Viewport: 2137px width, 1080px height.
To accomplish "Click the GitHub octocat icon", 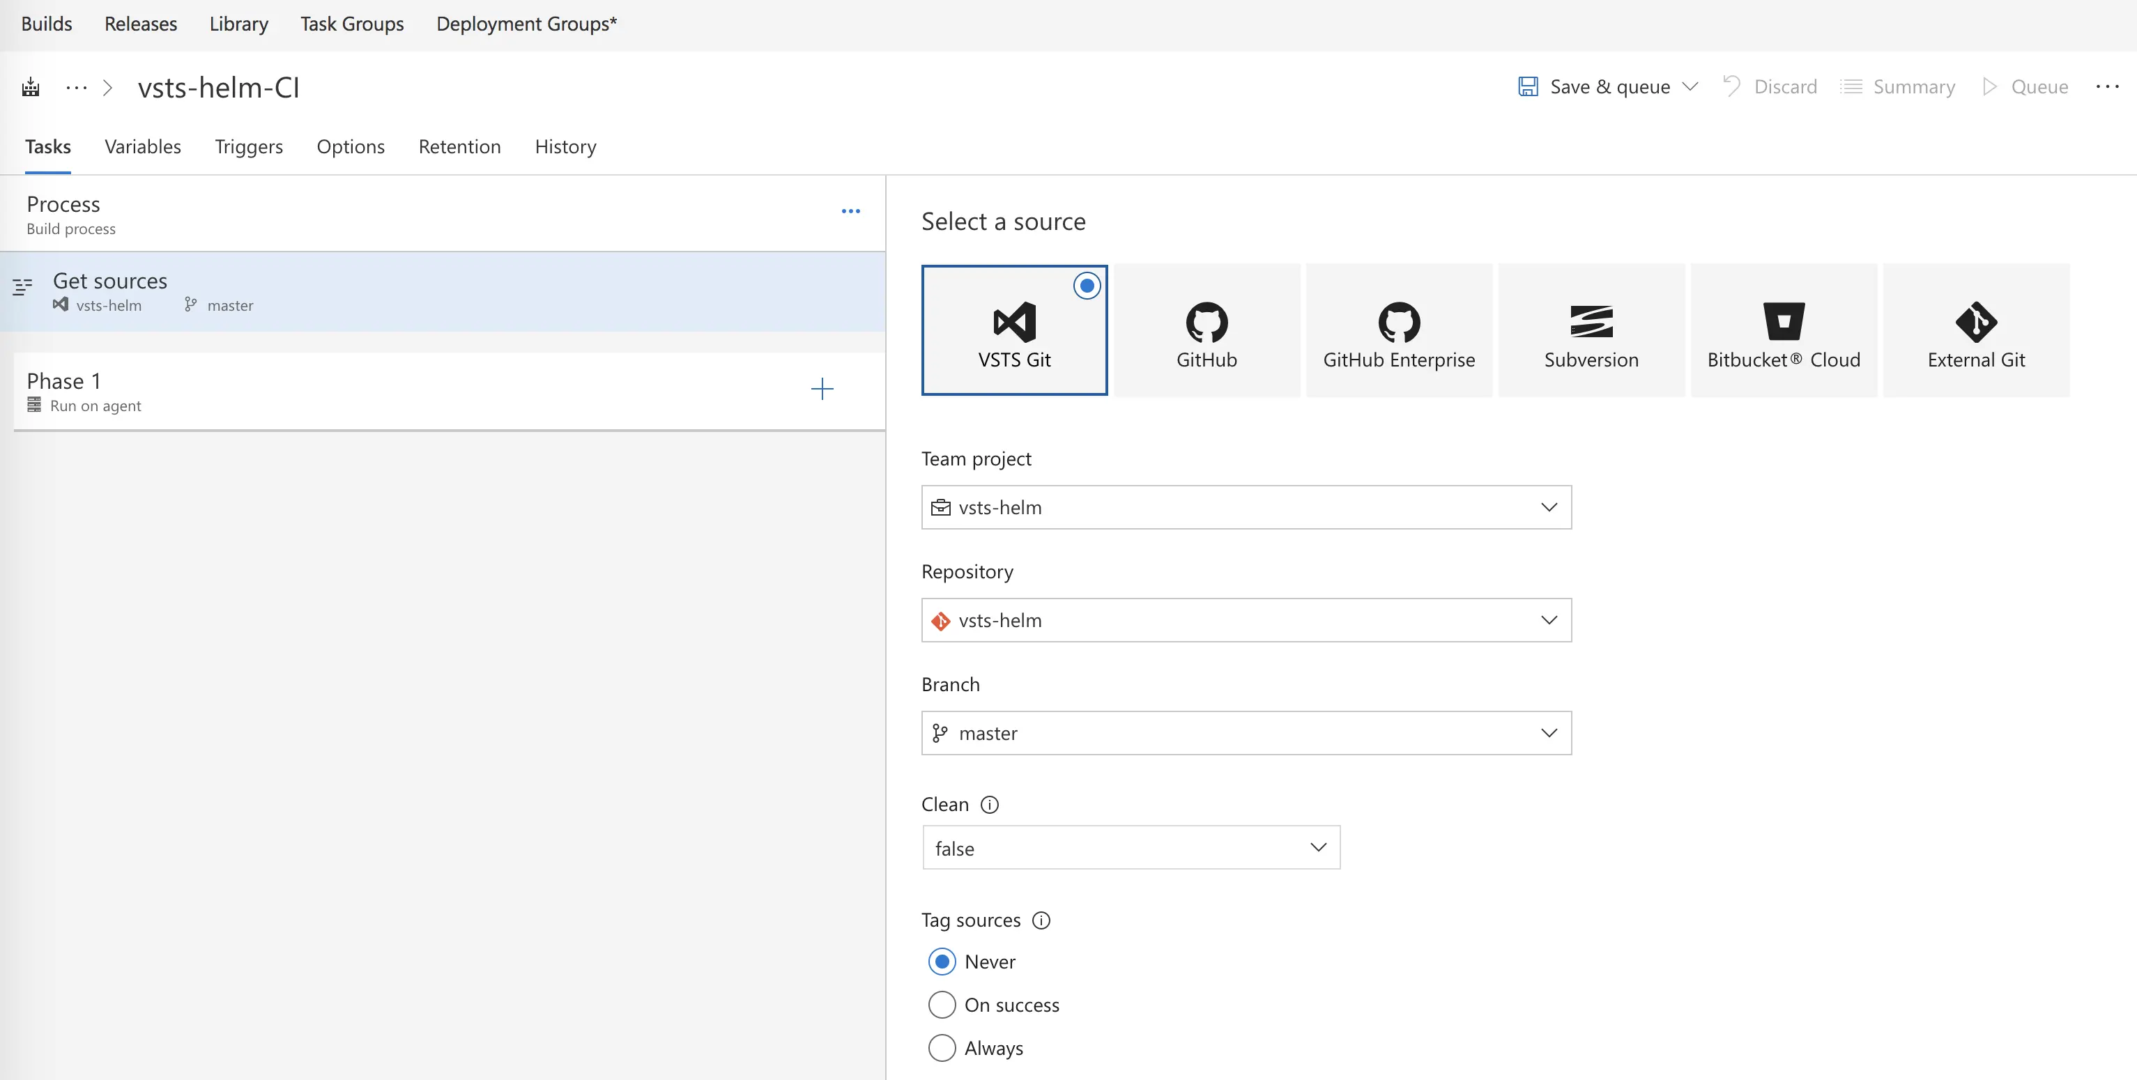I will point(1207,322).
